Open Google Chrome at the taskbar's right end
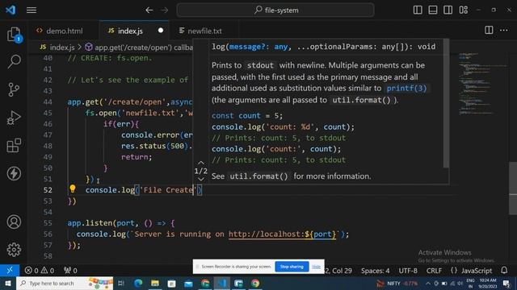The width and height of the screenshot is (517, 290). (255, 283)
